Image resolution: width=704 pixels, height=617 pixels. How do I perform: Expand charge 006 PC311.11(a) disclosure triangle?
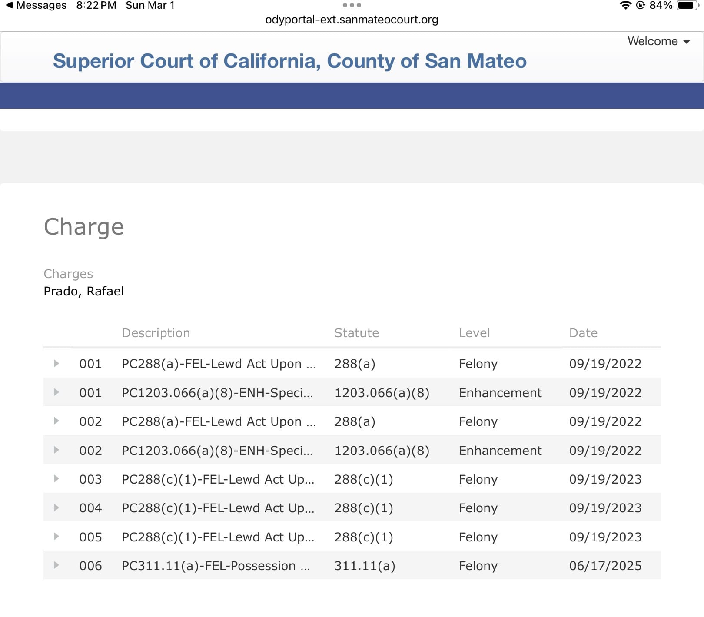pyautogui.click(x=56, y=565)
